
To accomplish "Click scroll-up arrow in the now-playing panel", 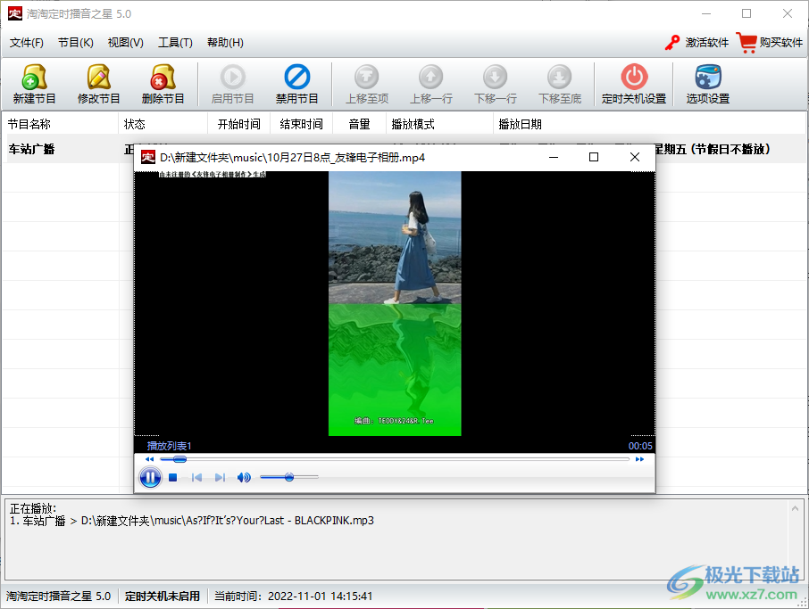I will 795,508.
